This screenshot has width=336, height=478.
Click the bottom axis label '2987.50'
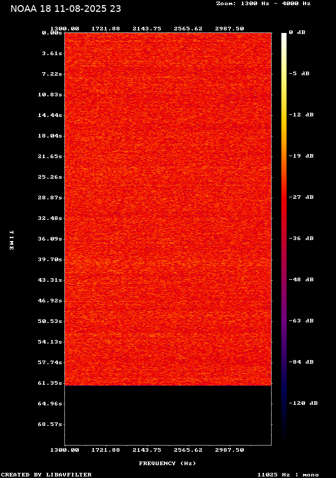click(x=230, y=450)
